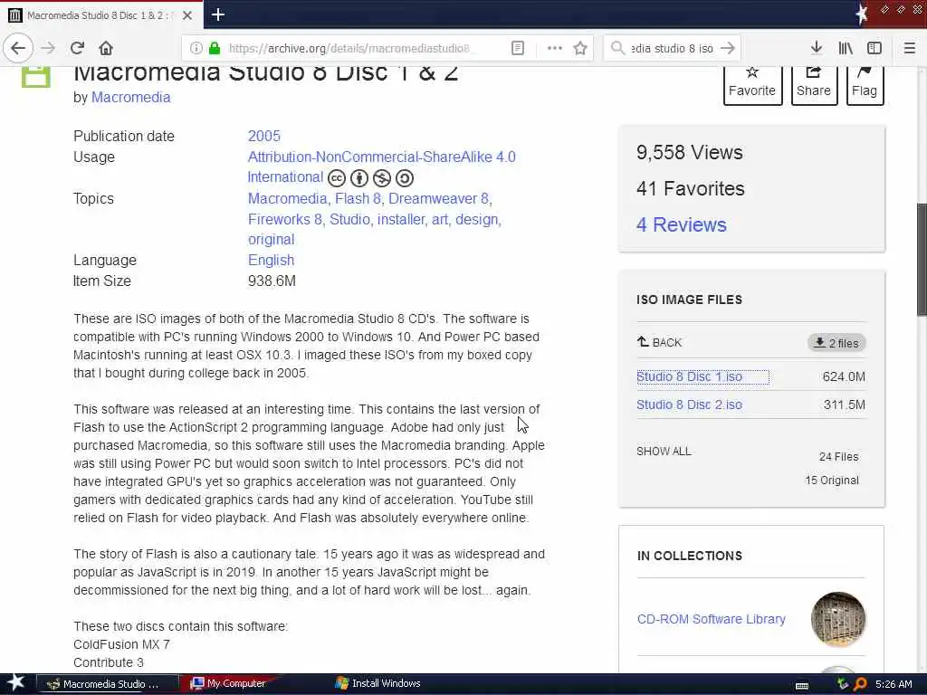
Task: Click the search magnifier icon
Action: coord(617,48)
